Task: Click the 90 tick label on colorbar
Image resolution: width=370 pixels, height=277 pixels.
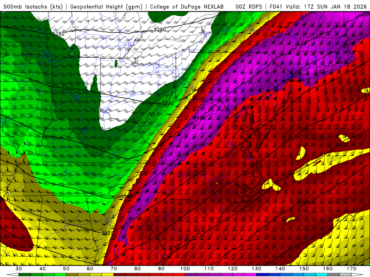Action: [161, 269]
